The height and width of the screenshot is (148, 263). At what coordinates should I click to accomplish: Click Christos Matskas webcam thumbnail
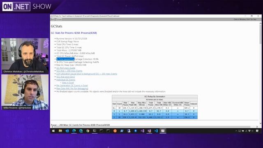tap(25, 56)
